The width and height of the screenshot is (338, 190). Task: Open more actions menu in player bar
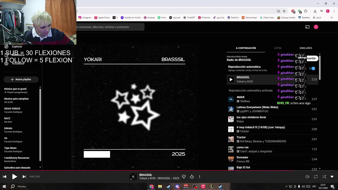(x=200, y=177)
